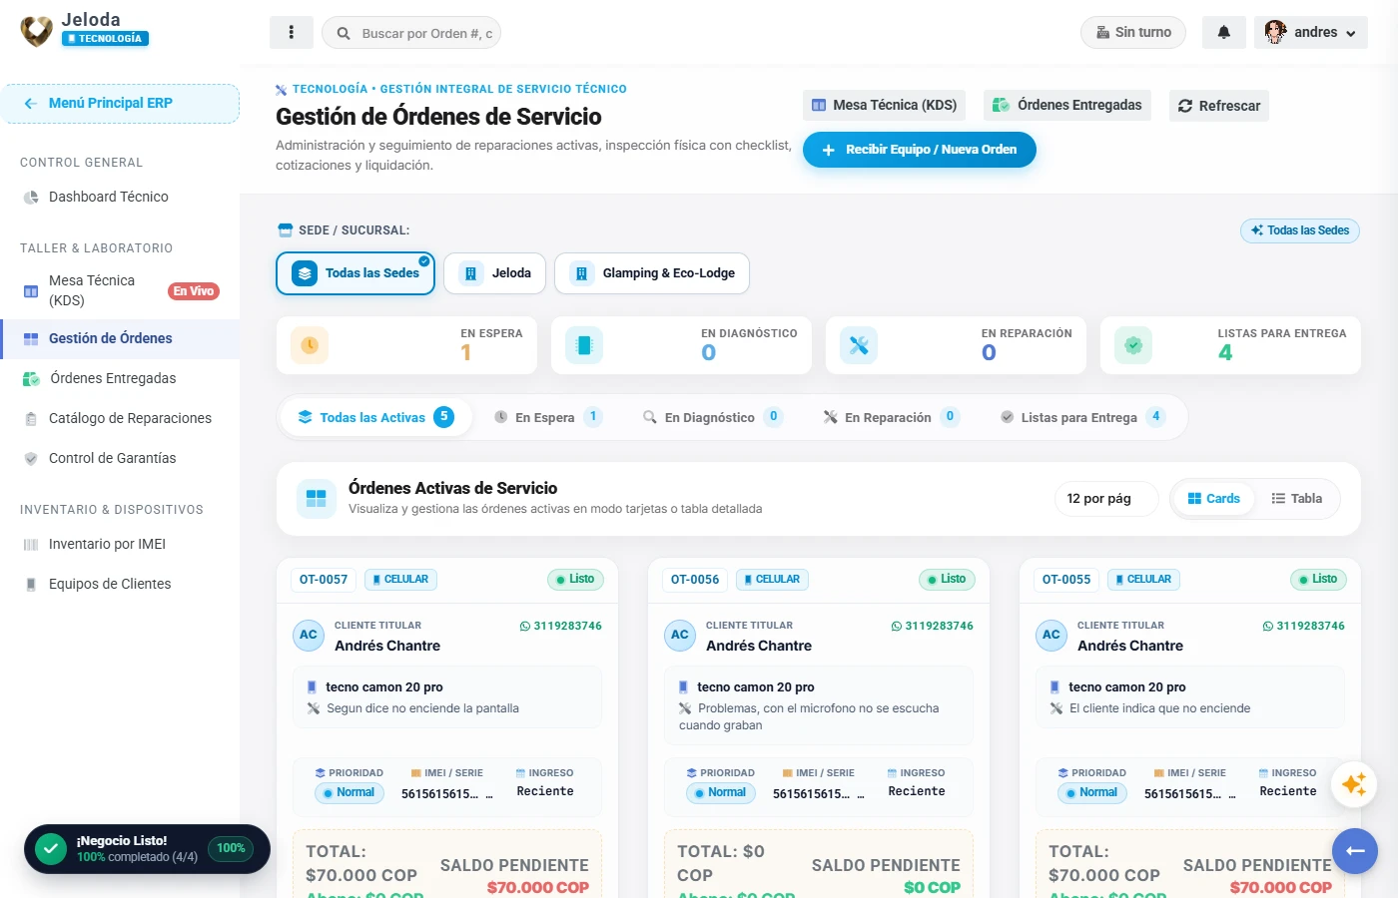
Task: Click the green check on Negocio Listo banner
Action: [51, 849]
